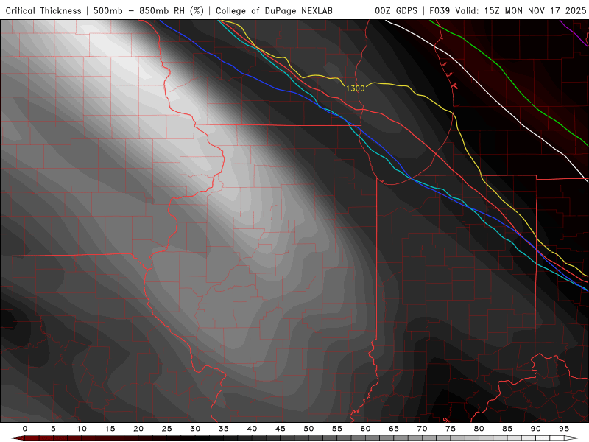Screen dimensions: 589x442
Task: Click the "40" colorbar tick label
Action: tap(252, 429)
